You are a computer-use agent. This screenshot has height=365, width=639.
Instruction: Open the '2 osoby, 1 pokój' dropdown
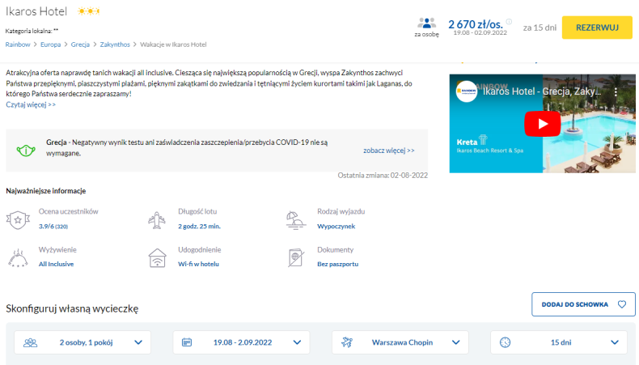(x=83, y=342)
